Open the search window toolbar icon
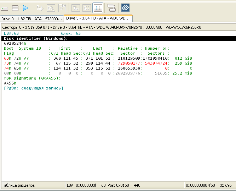This screenshot has height=191, width=236. (x=51, y=8)
